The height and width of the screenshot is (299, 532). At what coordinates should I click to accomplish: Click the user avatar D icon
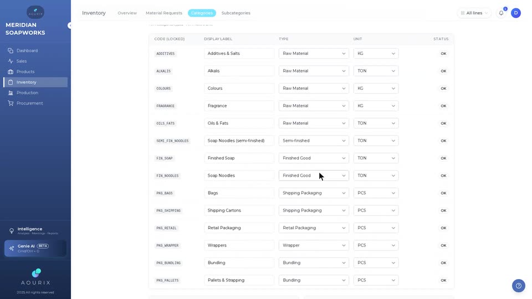coord(516,13)
